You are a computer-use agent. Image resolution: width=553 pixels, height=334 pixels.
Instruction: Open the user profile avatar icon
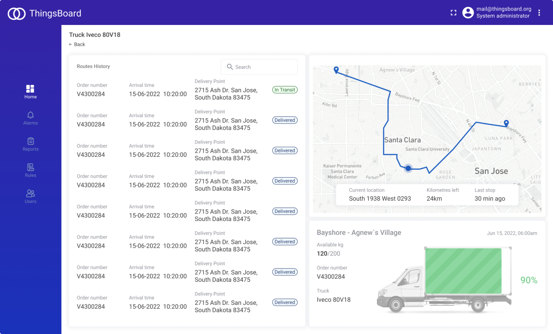(x=468, y=12)
